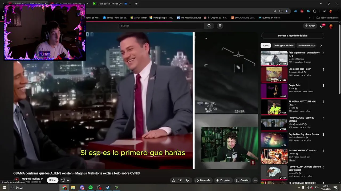Open Panel principal bookmark
This screenshot has width=341, height=191.
click(161, 18)
